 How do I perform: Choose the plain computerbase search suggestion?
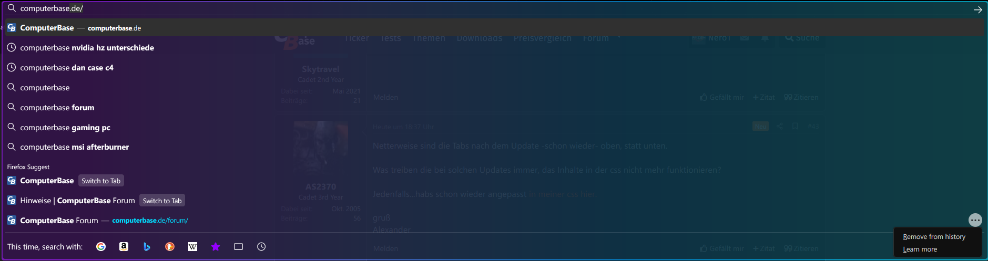494,88
